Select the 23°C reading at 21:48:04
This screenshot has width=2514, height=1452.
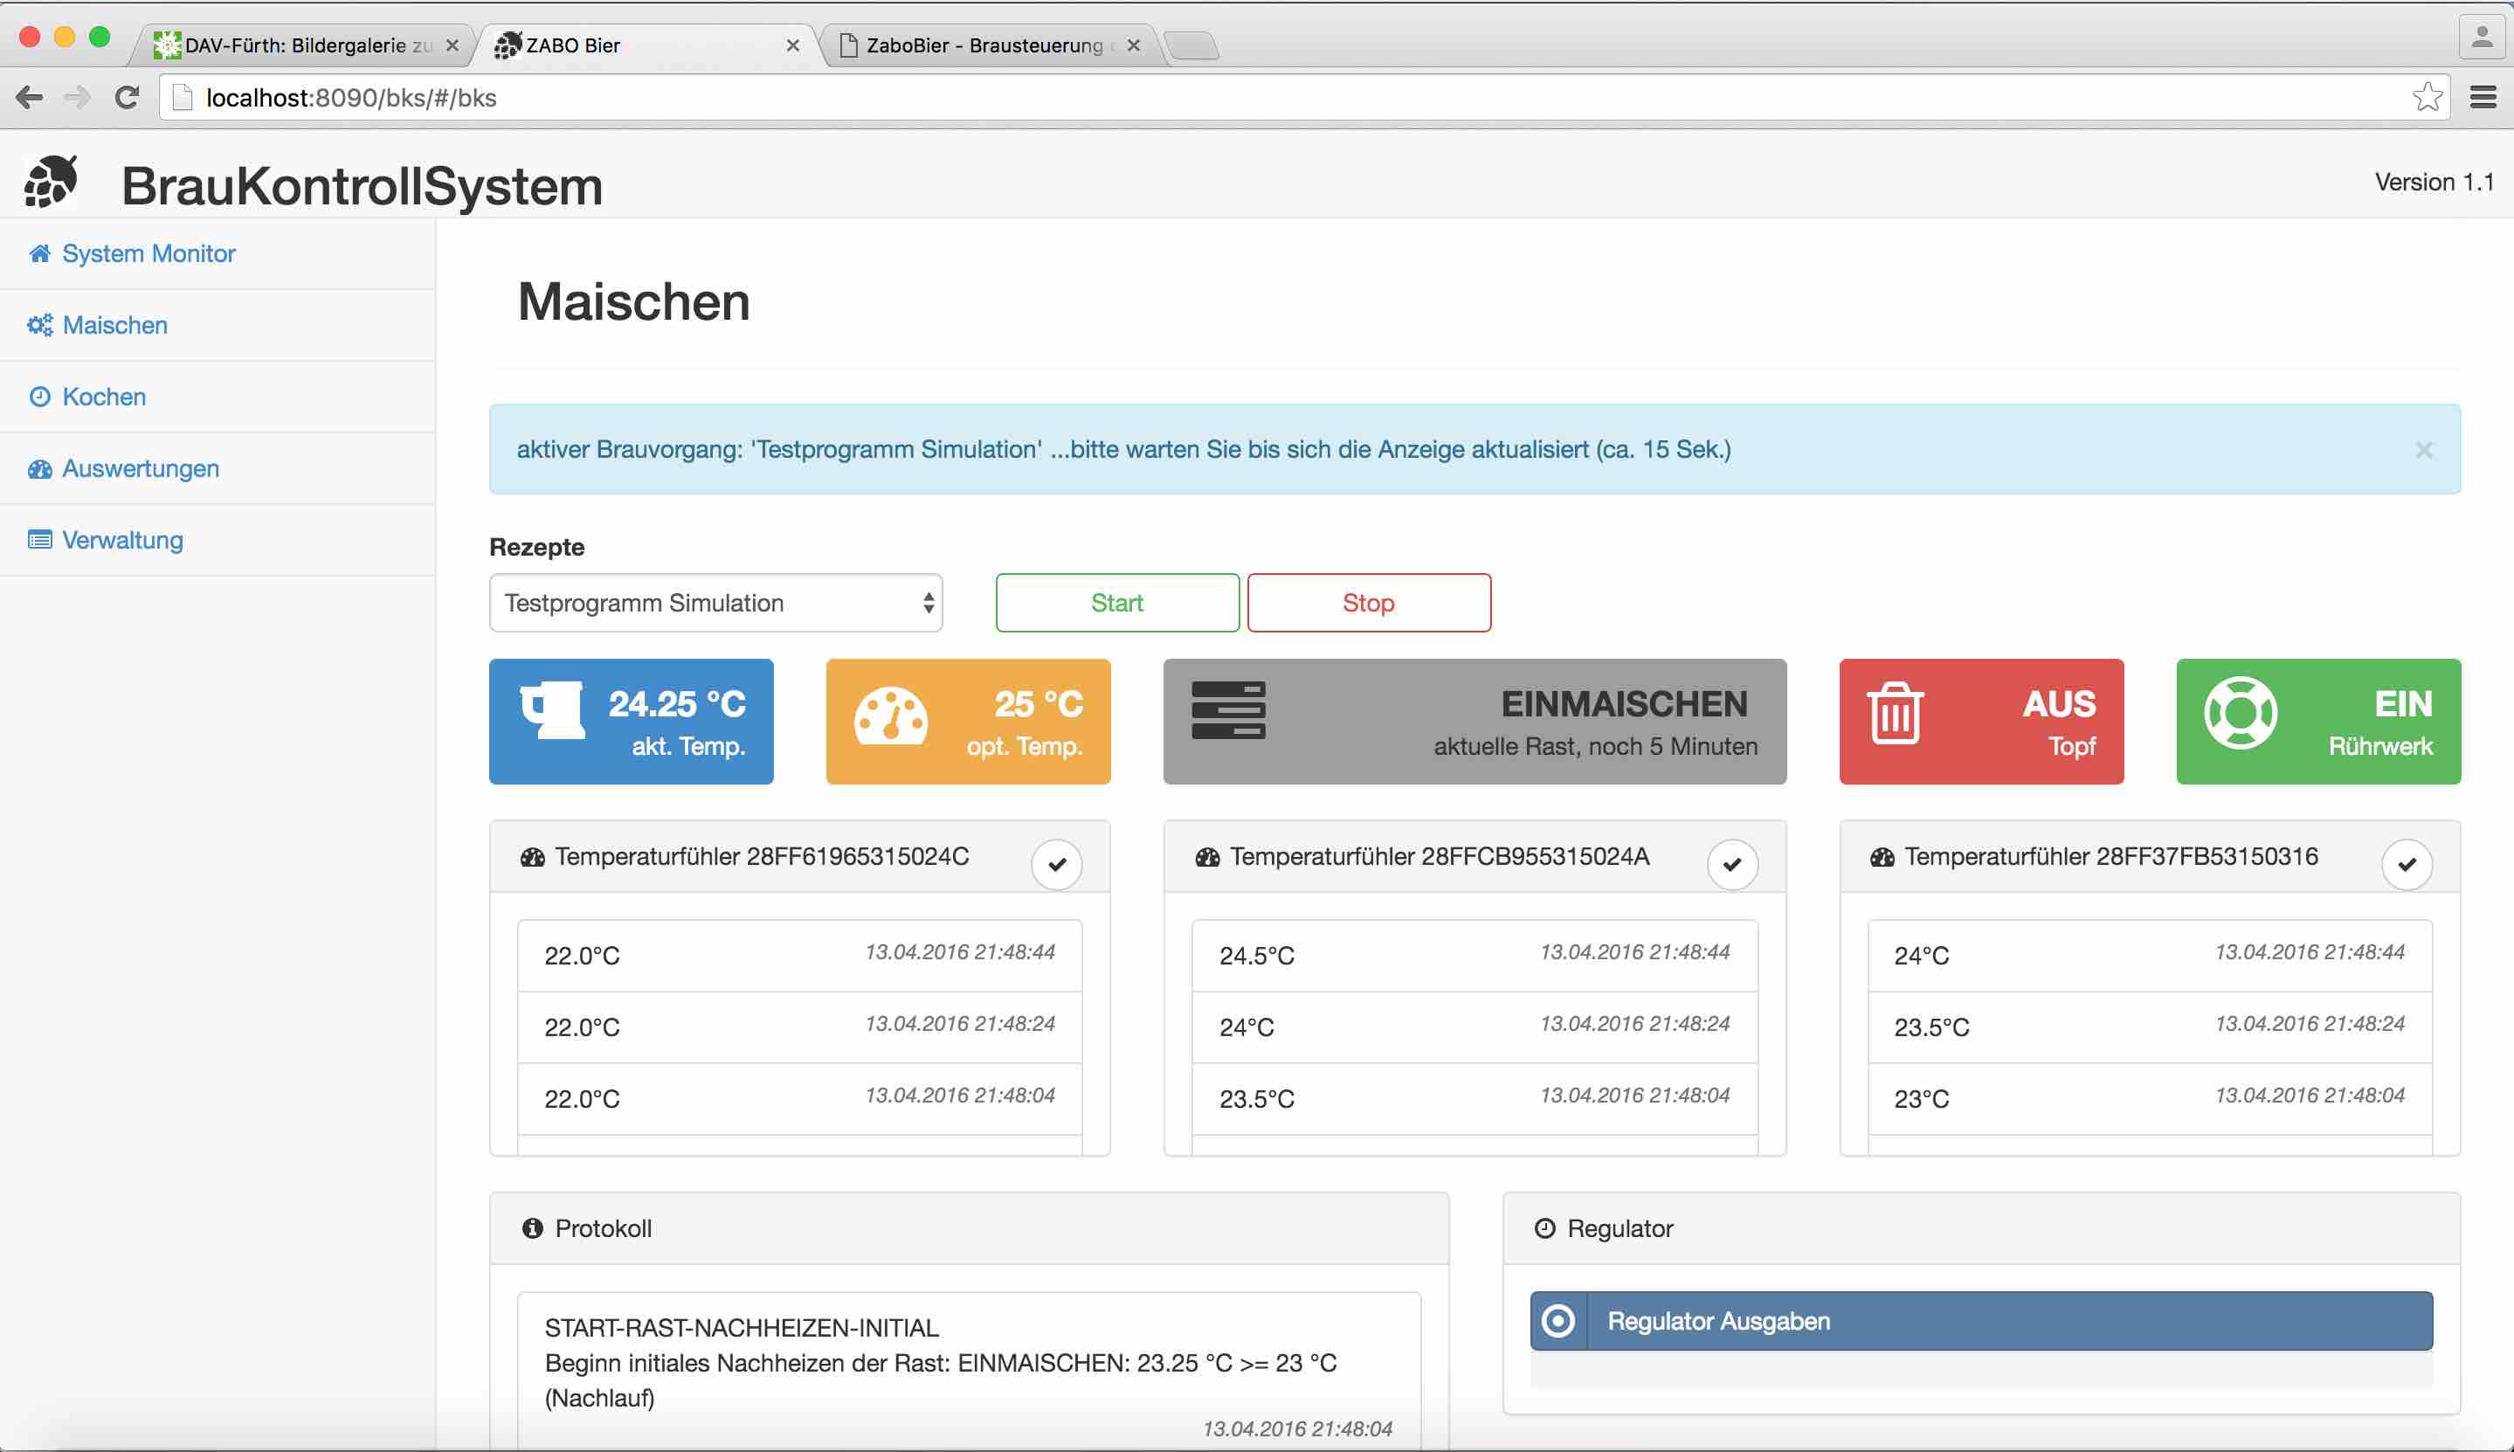pos(2149,1099)
